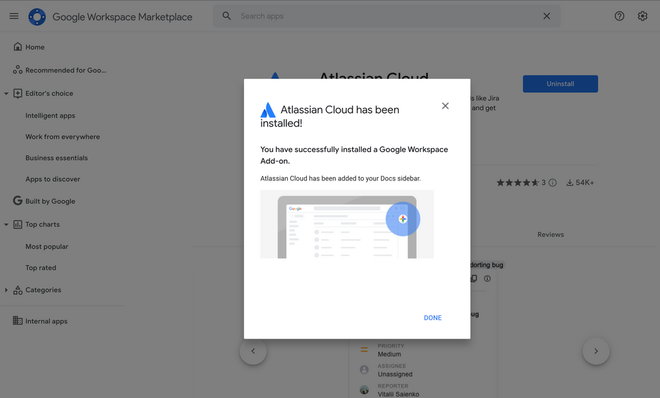The image size is (660, 398).
Task: Switch to the Reviews tab
Action: point(551,234)
